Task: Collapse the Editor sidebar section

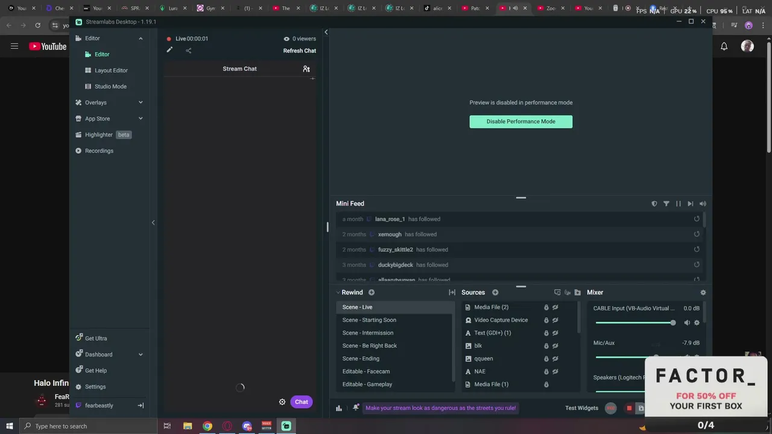Action: (141, 39)
